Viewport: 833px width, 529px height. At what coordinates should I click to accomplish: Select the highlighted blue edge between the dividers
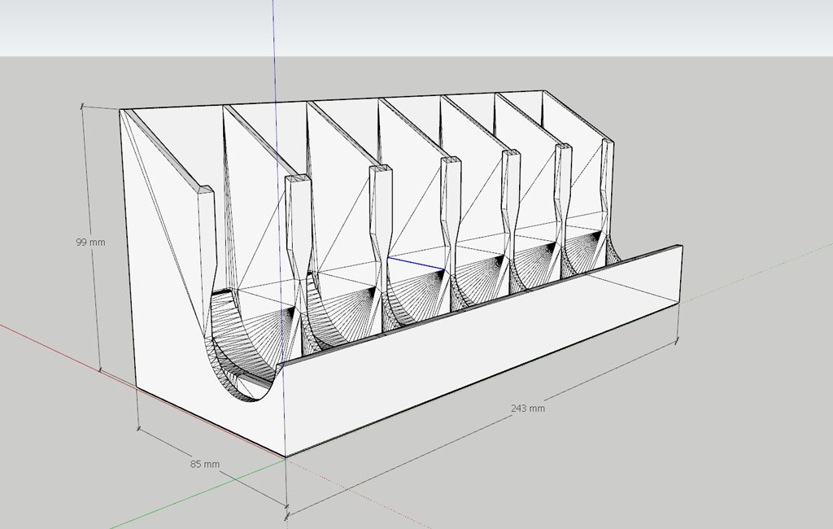pos(416,262)
